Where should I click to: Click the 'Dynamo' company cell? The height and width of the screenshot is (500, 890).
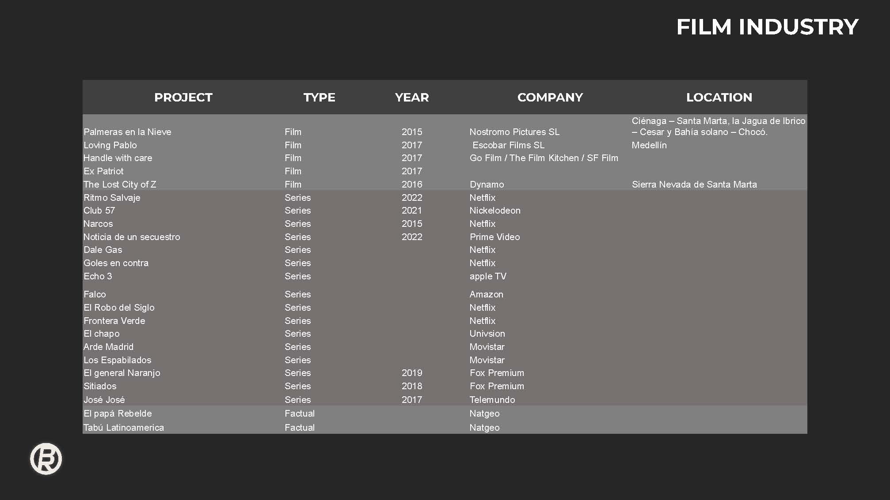coord(487,184)
